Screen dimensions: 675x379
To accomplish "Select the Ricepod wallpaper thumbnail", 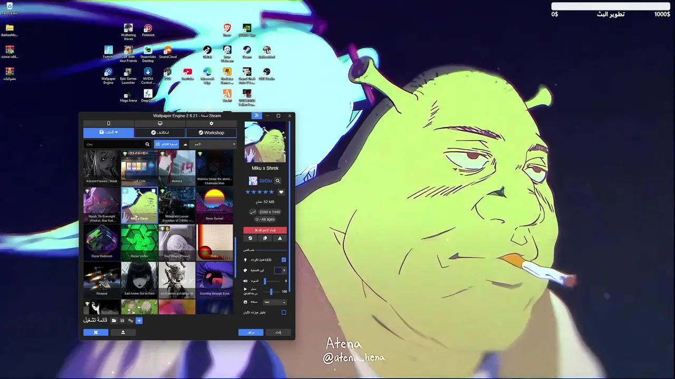I will (x=102, y=280).
